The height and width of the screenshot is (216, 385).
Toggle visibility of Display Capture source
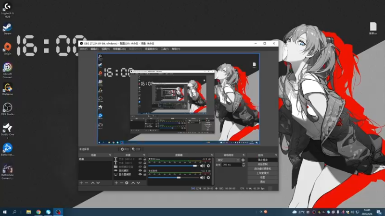coord(140,174)
